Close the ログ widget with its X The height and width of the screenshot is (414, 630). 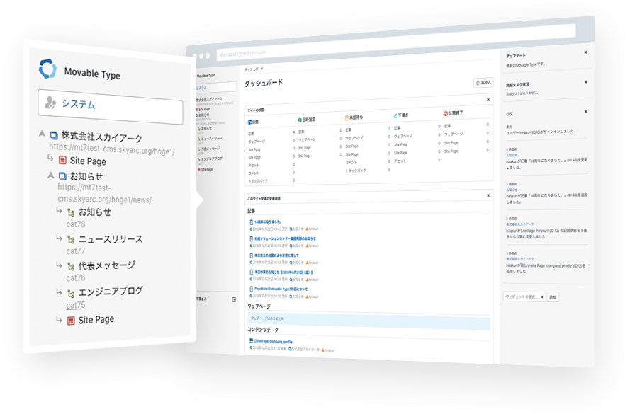(586, 112)
